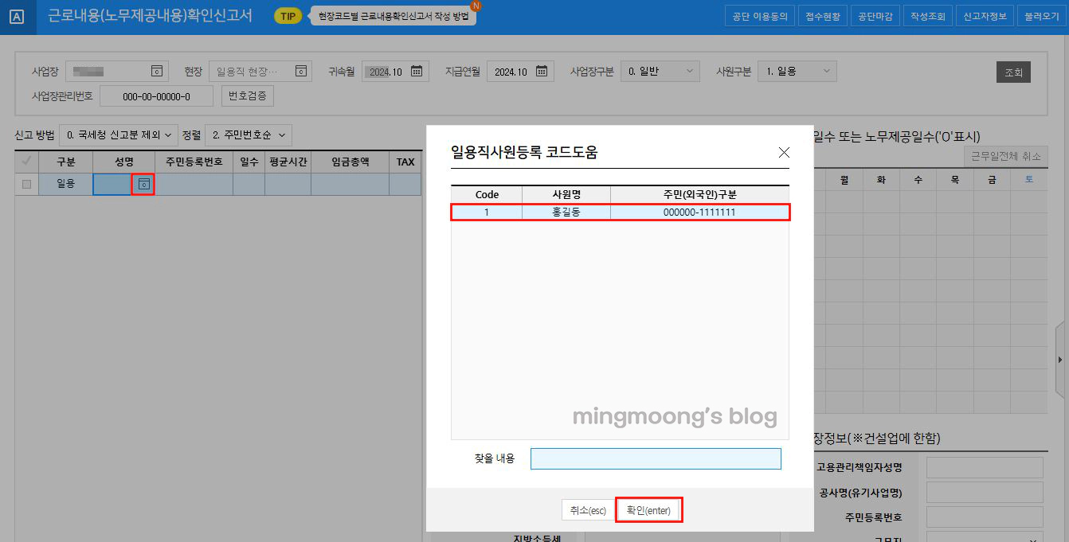The image size is (1069, 542).
Task: Check the 일용 row checkbox
Action: tap(25, 184)
